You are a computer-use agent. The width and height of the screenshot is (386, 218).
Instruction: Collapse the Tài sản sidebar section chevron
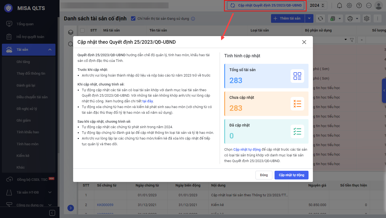tap(50, 50)
